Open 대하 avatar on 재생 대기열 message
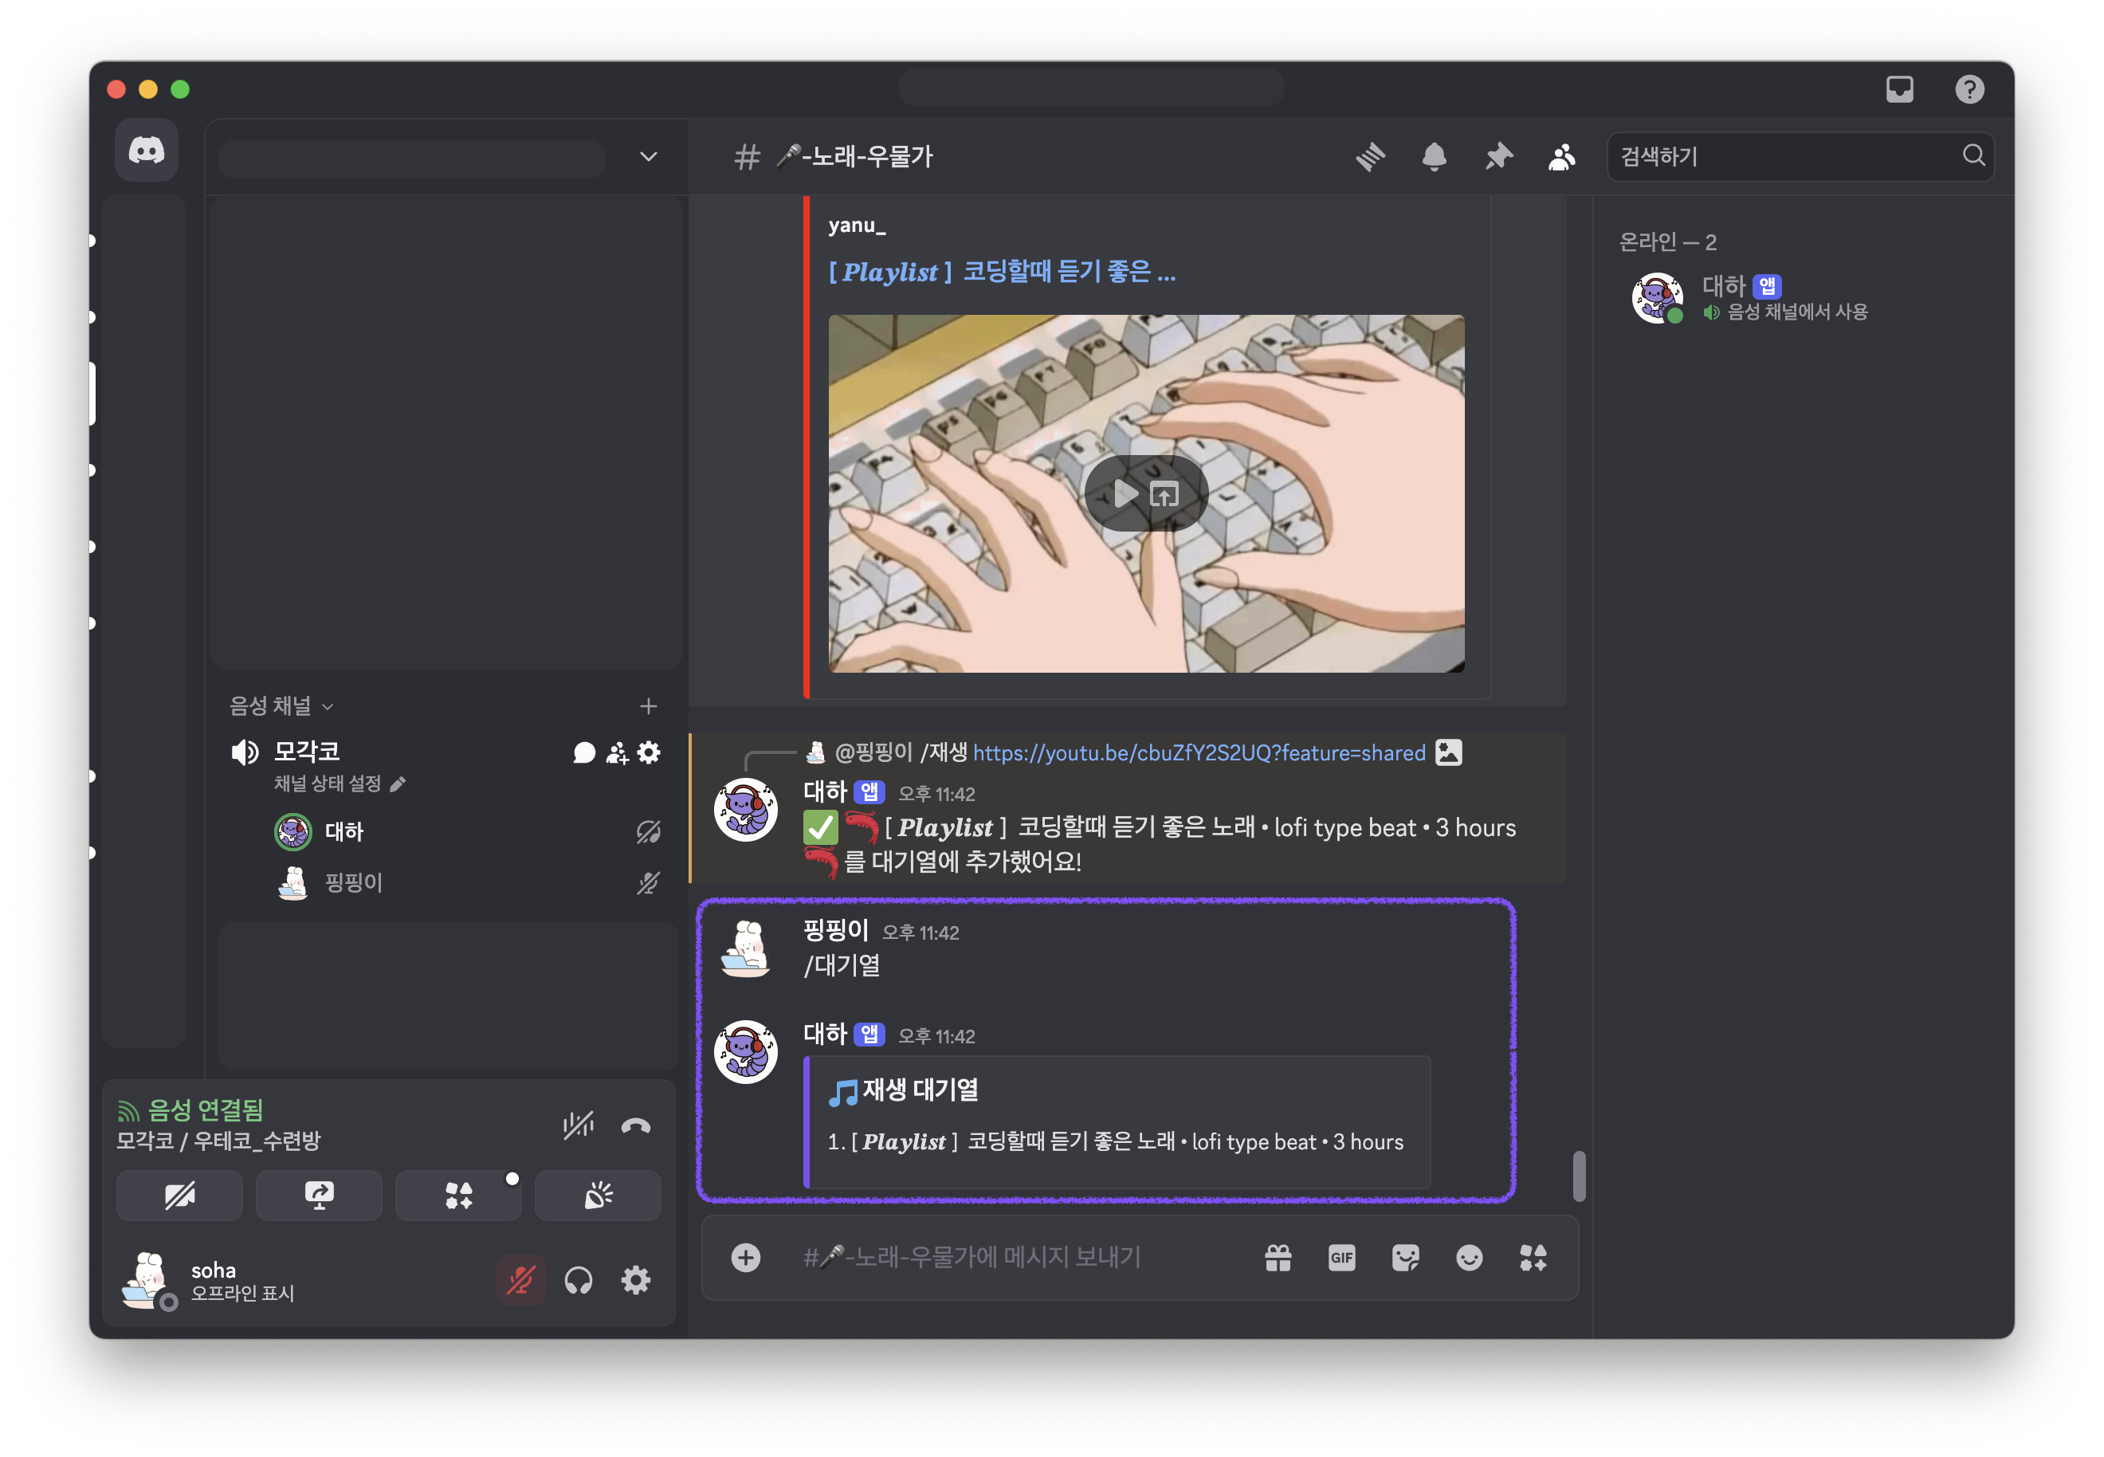Viewport: 2104px width, 1457px height. point(746,1053)
